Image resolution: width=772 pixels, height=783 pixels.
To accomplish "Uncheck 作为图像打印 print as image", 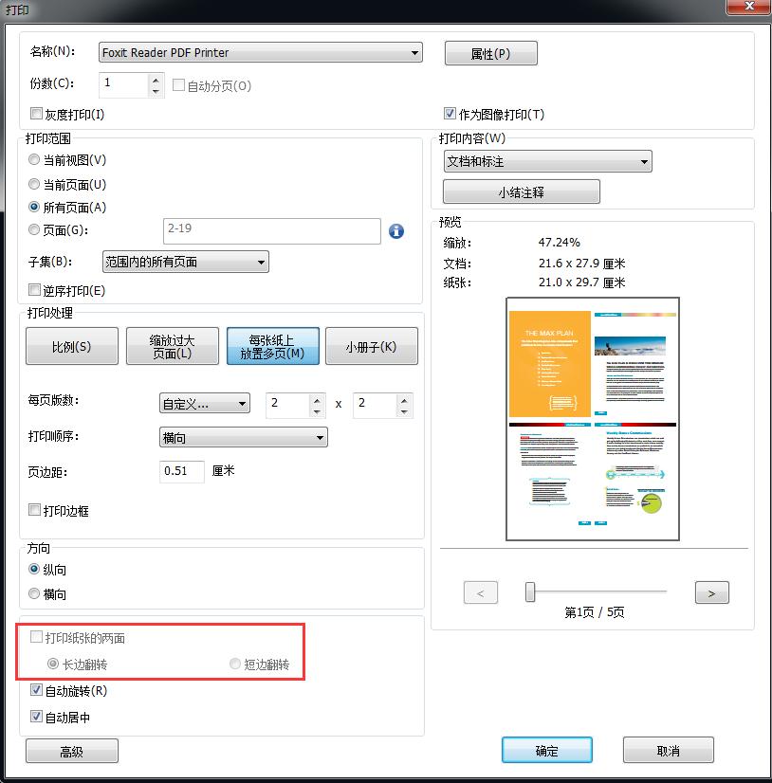I will (x=449, y=114).
